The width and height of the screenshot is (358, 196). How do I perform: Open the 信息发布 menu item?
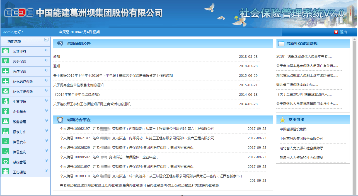pos(20,142)
